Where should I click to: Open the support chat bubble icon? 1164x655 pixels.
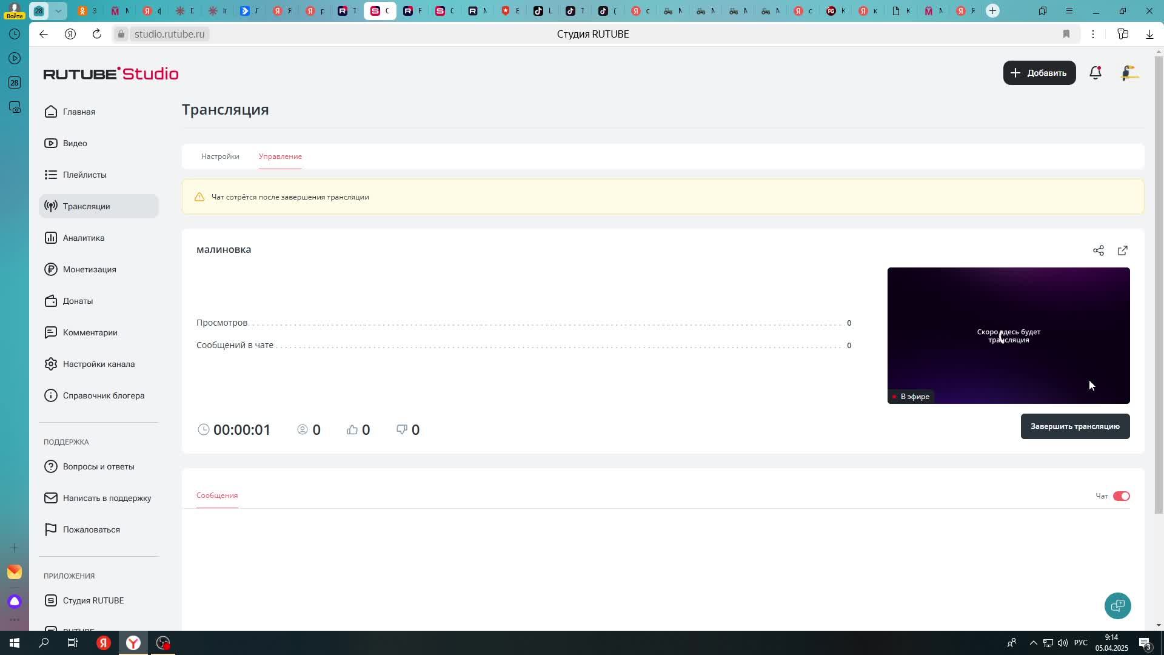(x=1117, y=605)
